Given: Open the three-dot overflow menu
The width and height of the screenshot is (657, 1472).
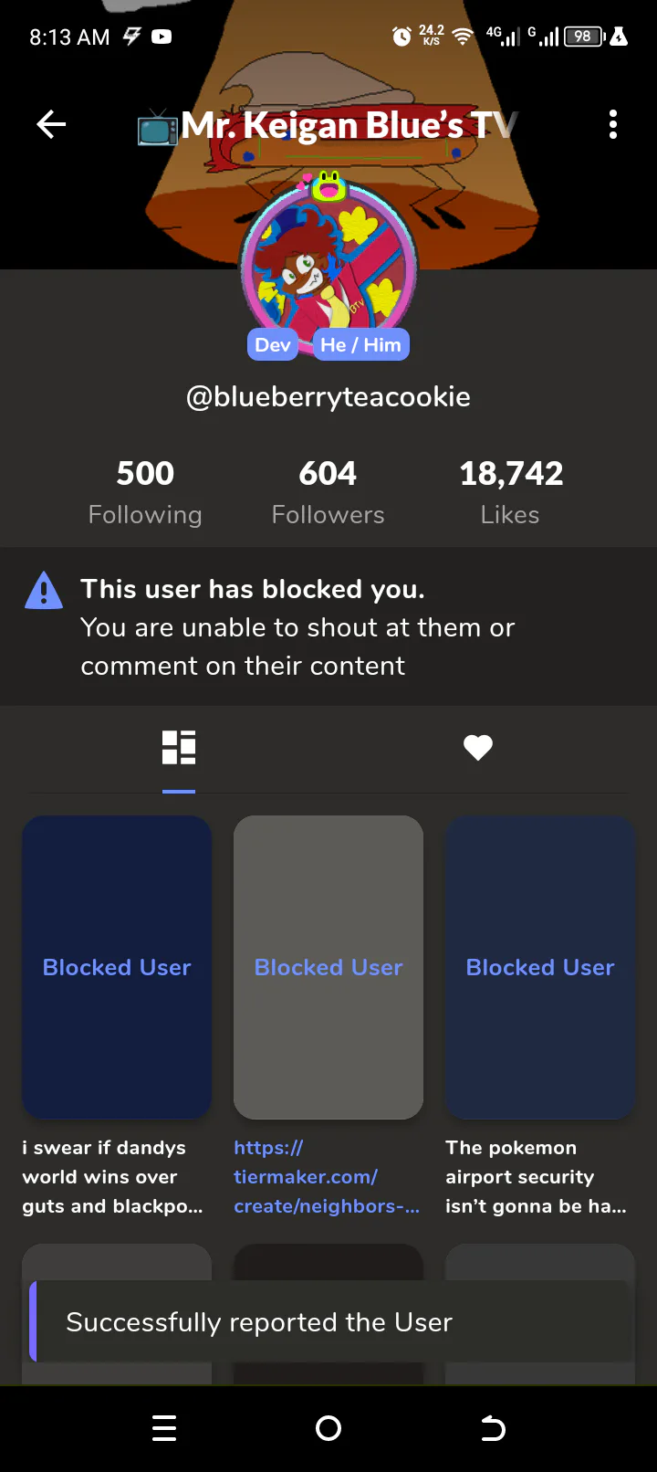Looking at the screenshot, I should [613, 124].
